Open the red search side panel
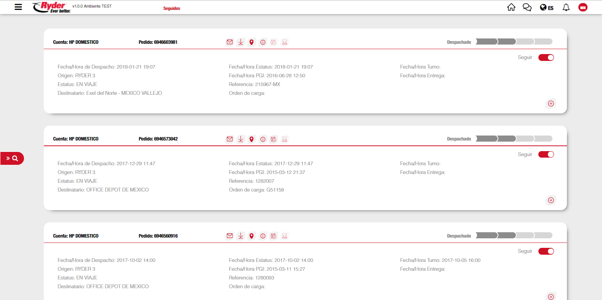 coord(12,158)
